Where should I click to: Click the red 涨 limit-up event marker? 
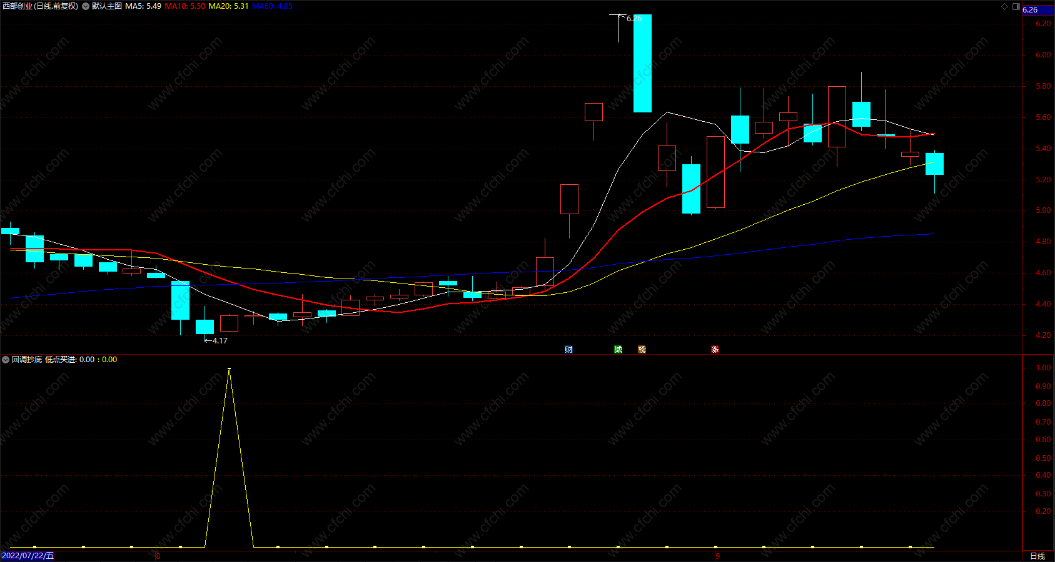(715, 350)
